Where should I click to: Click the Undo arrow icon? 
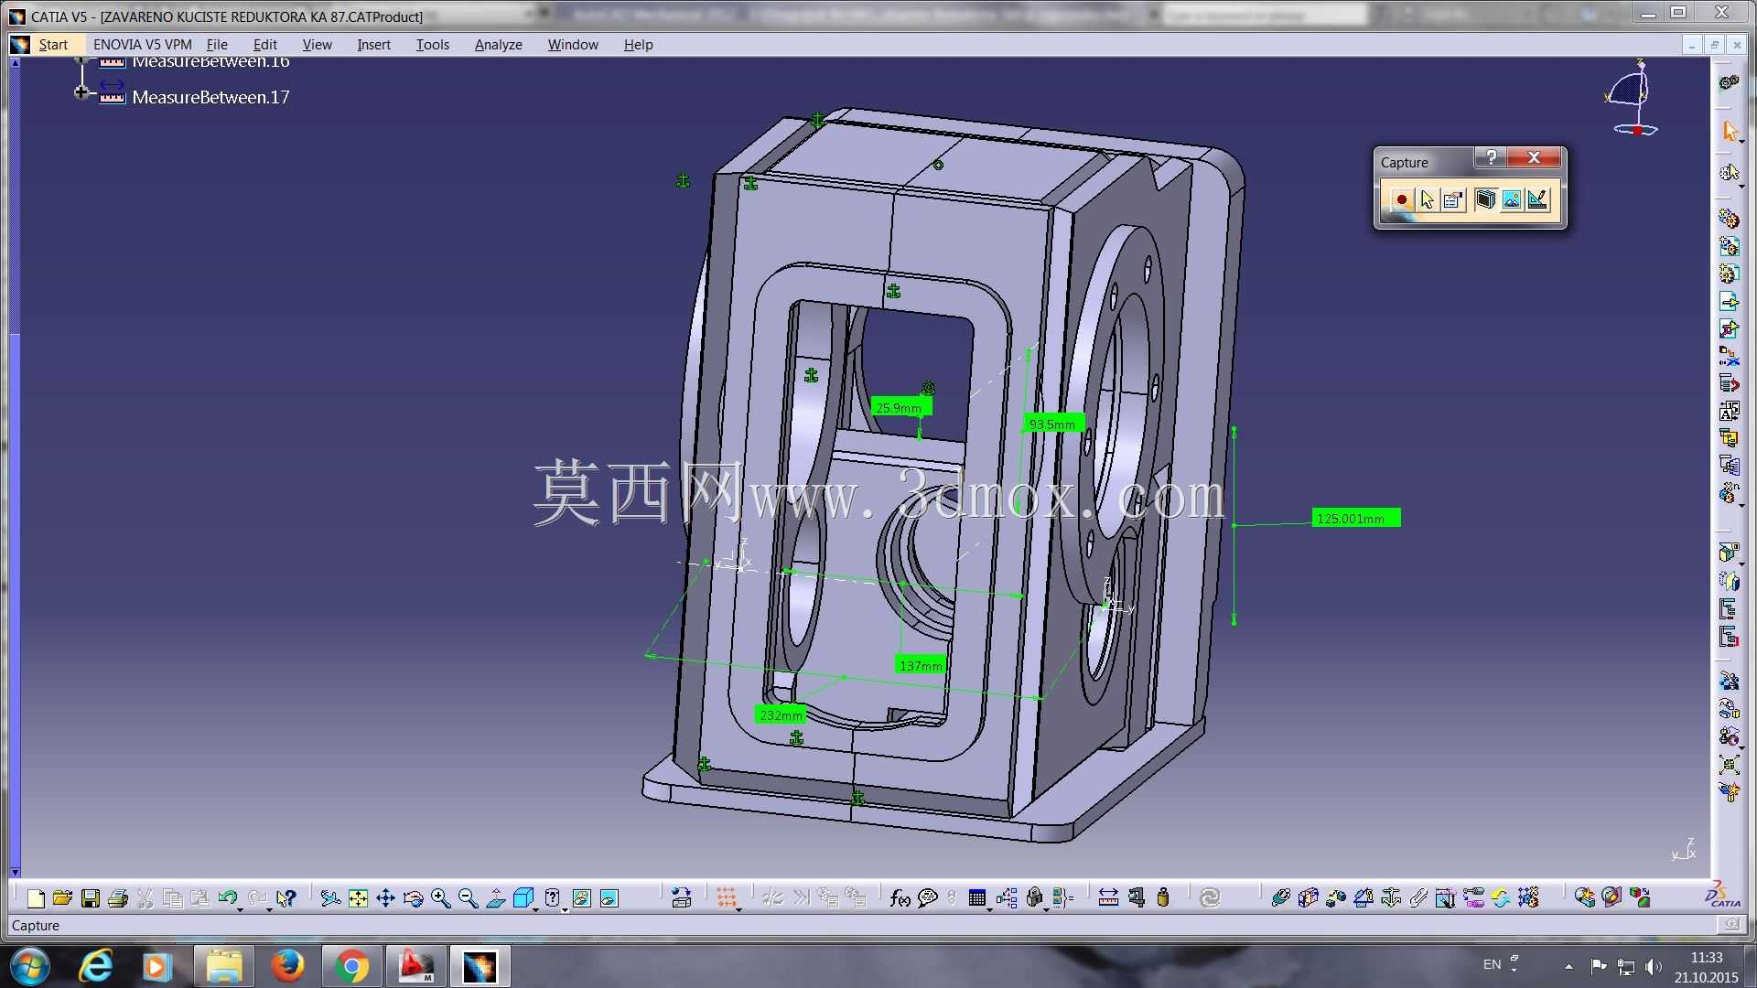(227, 898)
